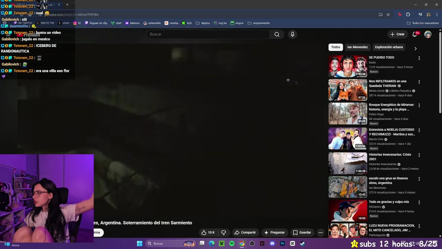Open Spotify from the taskbar
Image resolution: width=442 pixels, height=249 pixels.
coord(232,243)
